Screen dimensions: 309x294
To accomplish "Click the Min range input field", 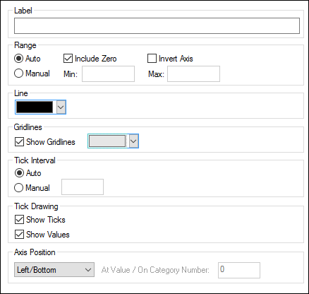I will point(108,74).
